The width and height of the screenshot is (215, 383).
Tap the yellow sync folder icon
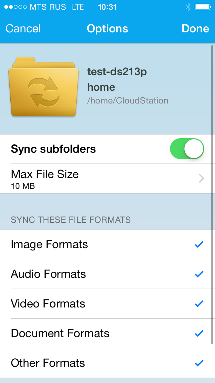click(x=44, y=87)
